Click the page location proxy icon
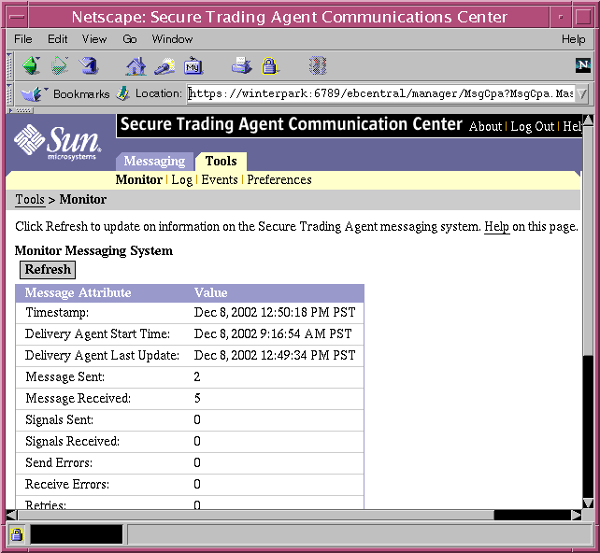Screen dimensions: 600x553 point(122,93)
